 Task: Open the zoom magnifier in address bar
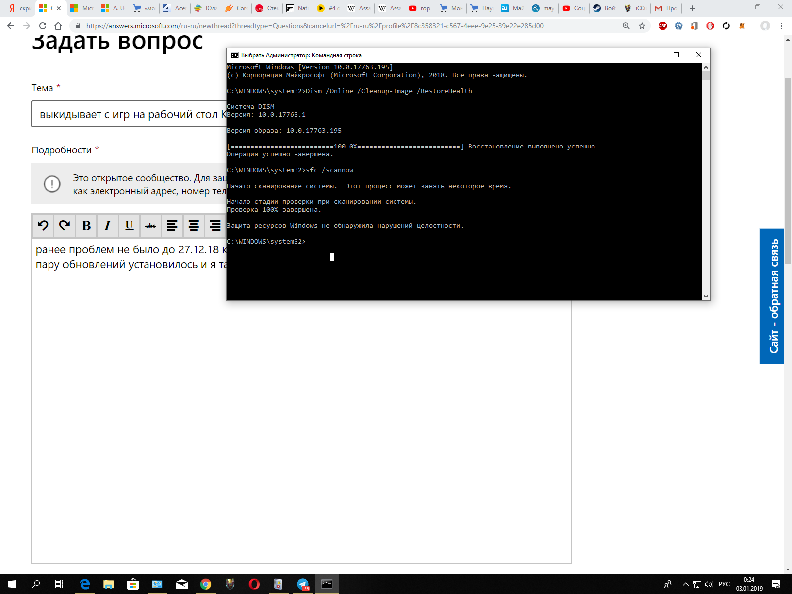pyautogui.click(x=626, y=26)
